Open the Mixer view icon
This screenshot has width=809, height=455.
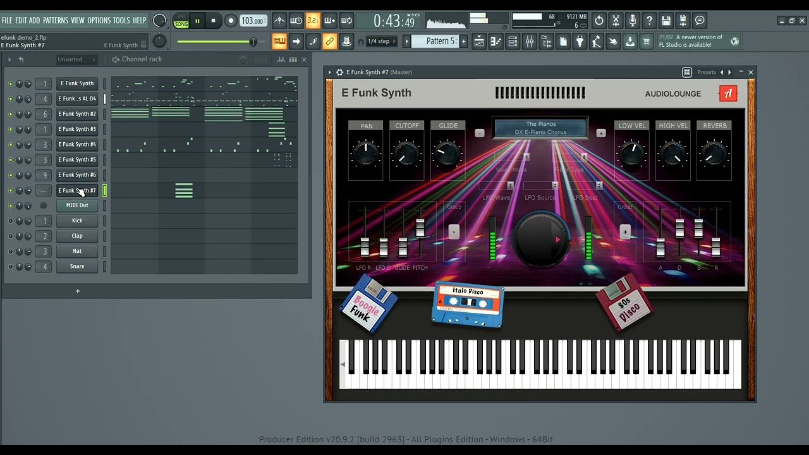coord(529,42)
